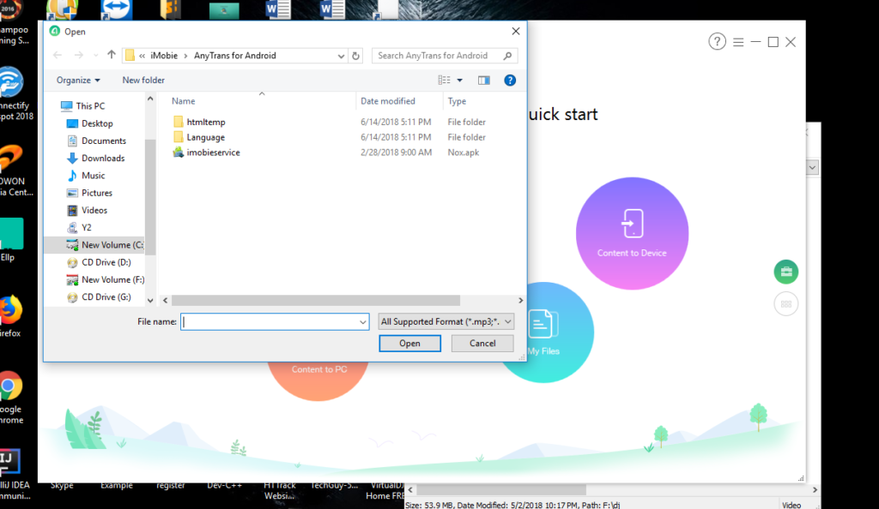Show the preview pane in Open dialog
This screenshot has height=509, width=879.
(x=483, y=79)
